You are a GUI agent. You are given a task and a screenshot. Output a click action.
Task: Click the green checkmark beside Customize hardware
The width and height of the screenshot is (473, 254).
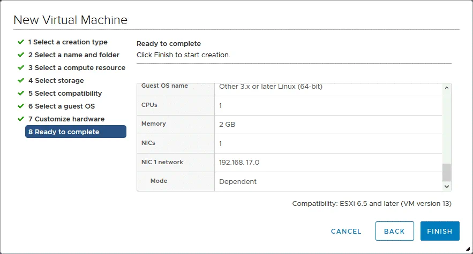click(21, 119)
